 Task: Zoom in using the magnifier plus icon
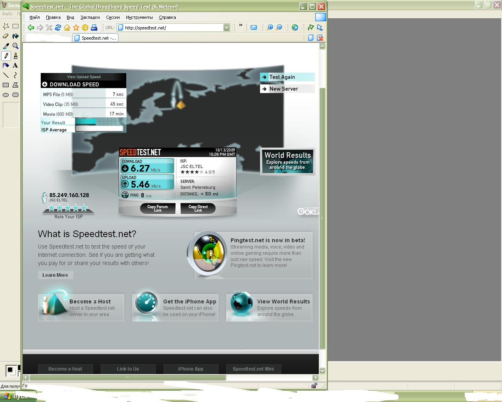pyautogui.click(x=270, y=27)
